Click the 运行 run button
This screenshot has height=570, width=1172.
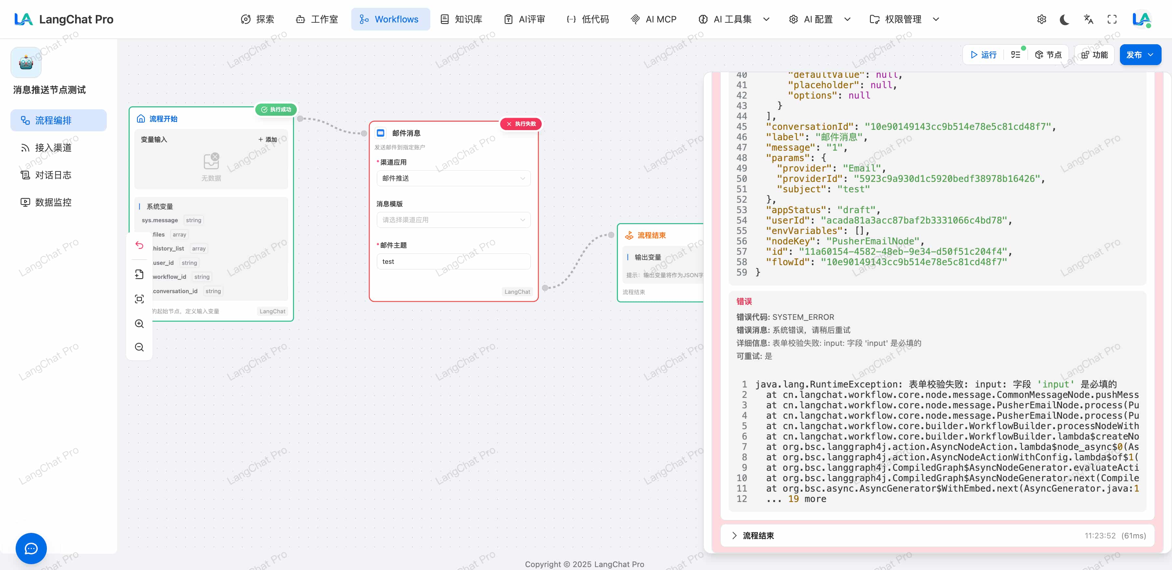(984, 55)
